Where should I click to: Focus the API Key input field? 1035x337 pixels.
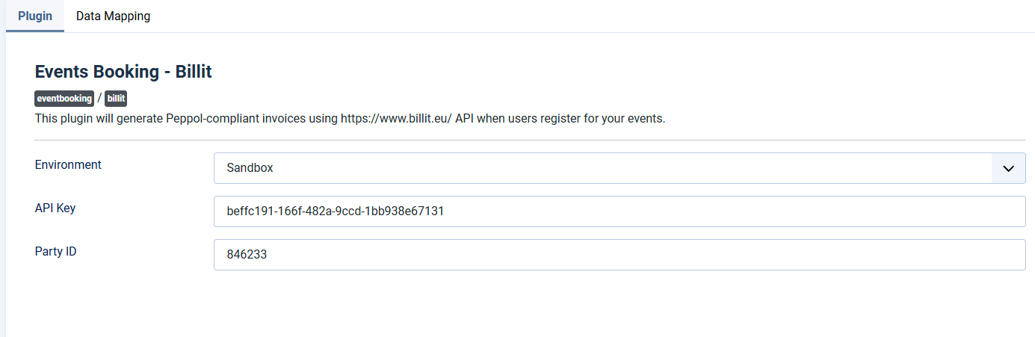pyautogui.click(x=620, y=211)
